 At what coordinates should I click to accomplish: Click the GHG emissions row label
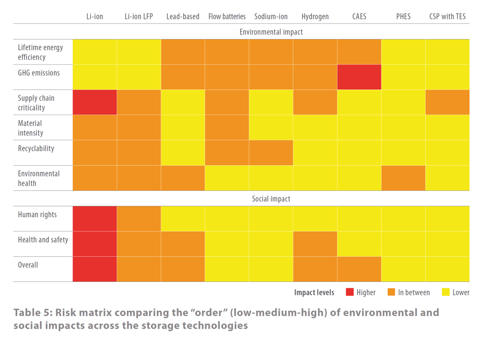(38, 73)
